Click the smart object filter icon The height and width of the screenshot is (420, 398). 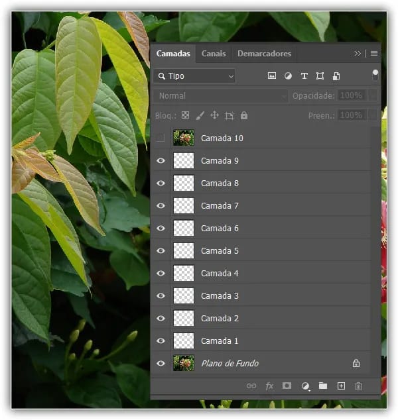pyautogui.click(x=336, y=76)
